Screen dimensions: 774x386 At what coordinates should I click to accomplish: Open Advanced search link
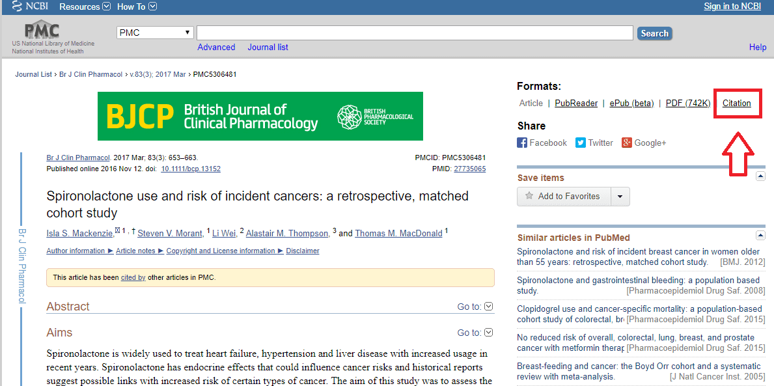point(216,48)
